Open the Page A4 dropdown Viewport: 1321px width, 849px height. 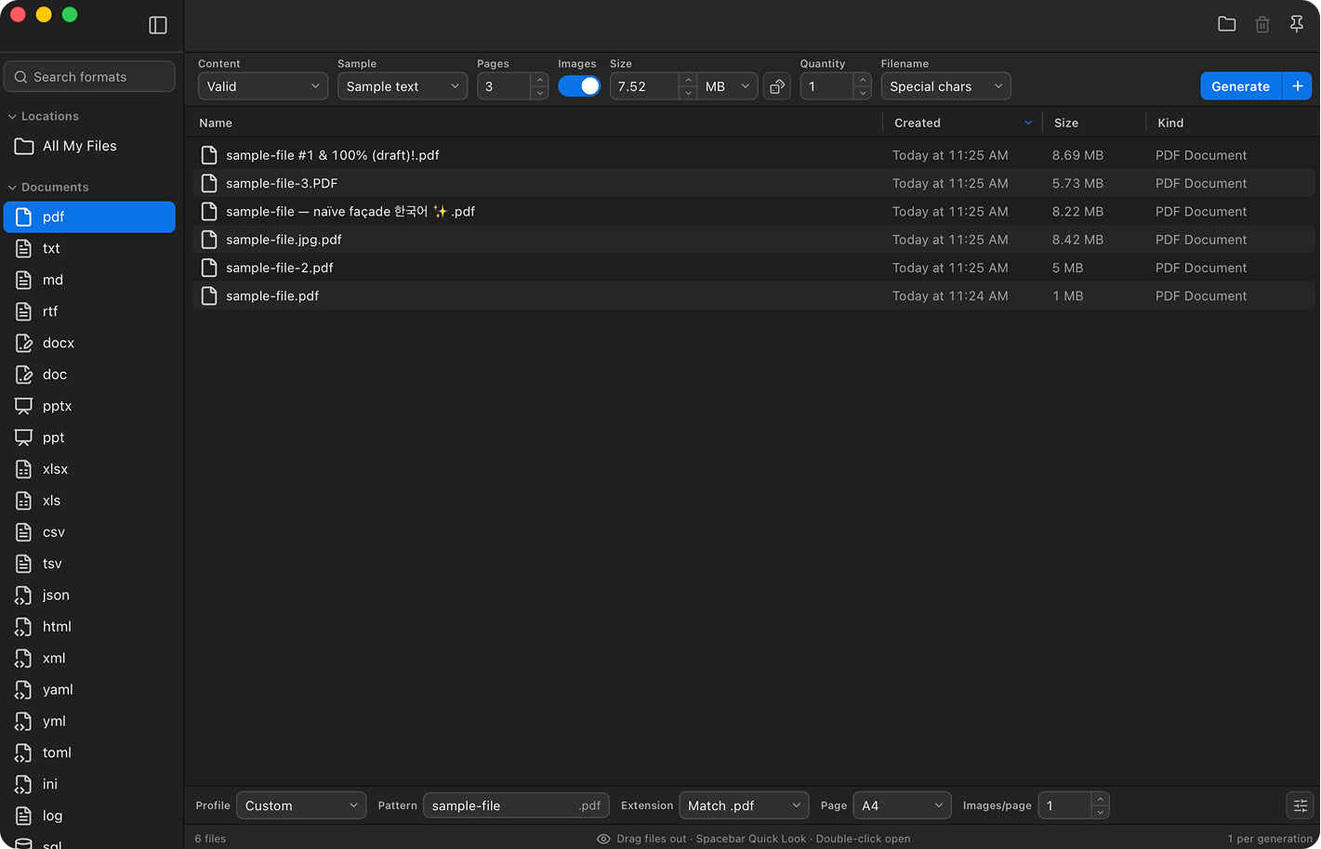click(902, 805)
